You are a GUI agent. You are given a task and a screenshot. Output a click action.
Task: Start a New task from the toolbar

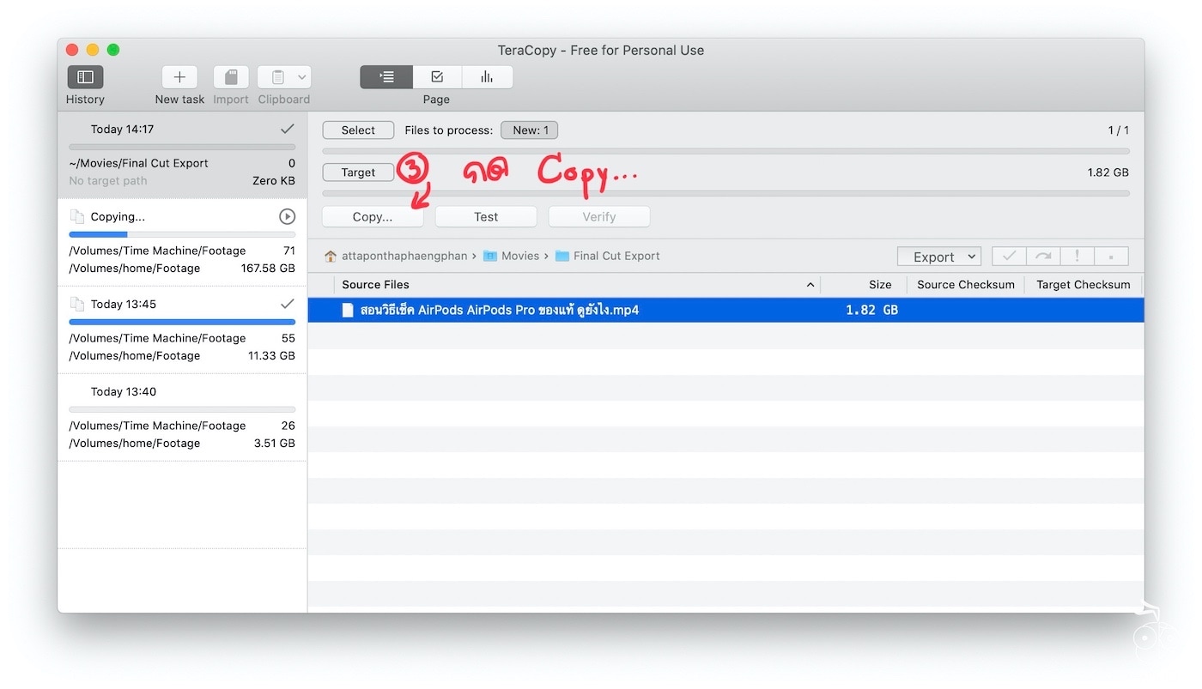pos(179,76)
